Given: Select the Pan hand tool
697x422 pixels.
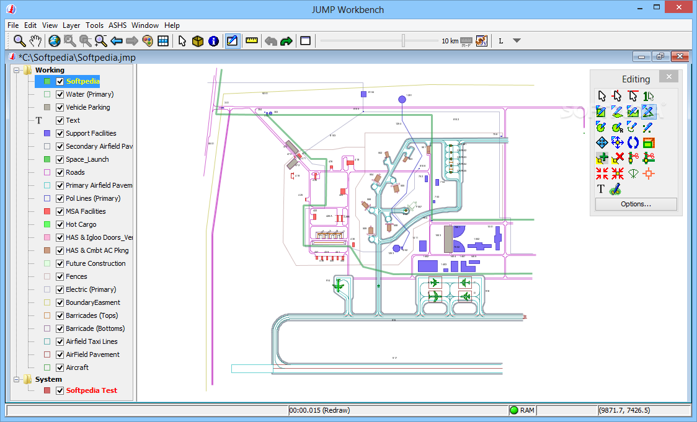Looking at the screenshot, I should [x=35, y=41].
